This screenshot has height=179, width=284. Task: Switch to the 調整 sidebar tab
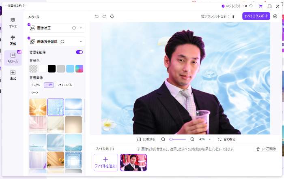click(x=13, y=40)
